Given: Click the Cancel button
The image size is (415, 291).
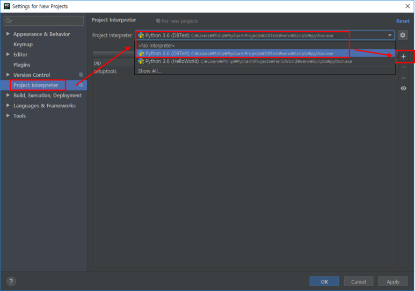Looking at the screenshot, I should (359, 281).
